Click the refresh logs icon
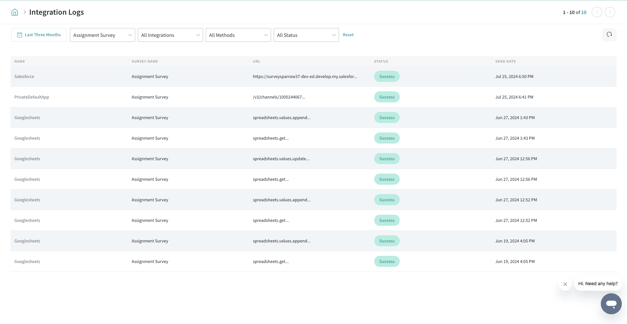Image resolution: width=627 pixels, height=324 pixels. pos(609,35)
